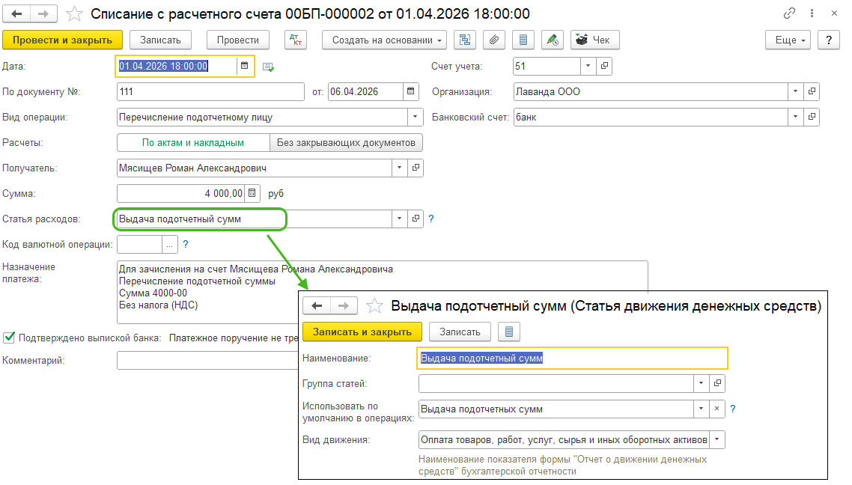The image size is (852, 485).
Task: Toggle Подтверждено выпиской банка checkbox
Action: 9,338
